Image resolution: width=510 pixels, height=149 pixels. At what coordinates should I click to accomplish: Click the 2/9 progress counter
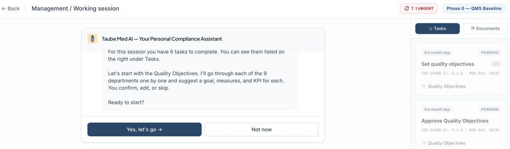495,64
